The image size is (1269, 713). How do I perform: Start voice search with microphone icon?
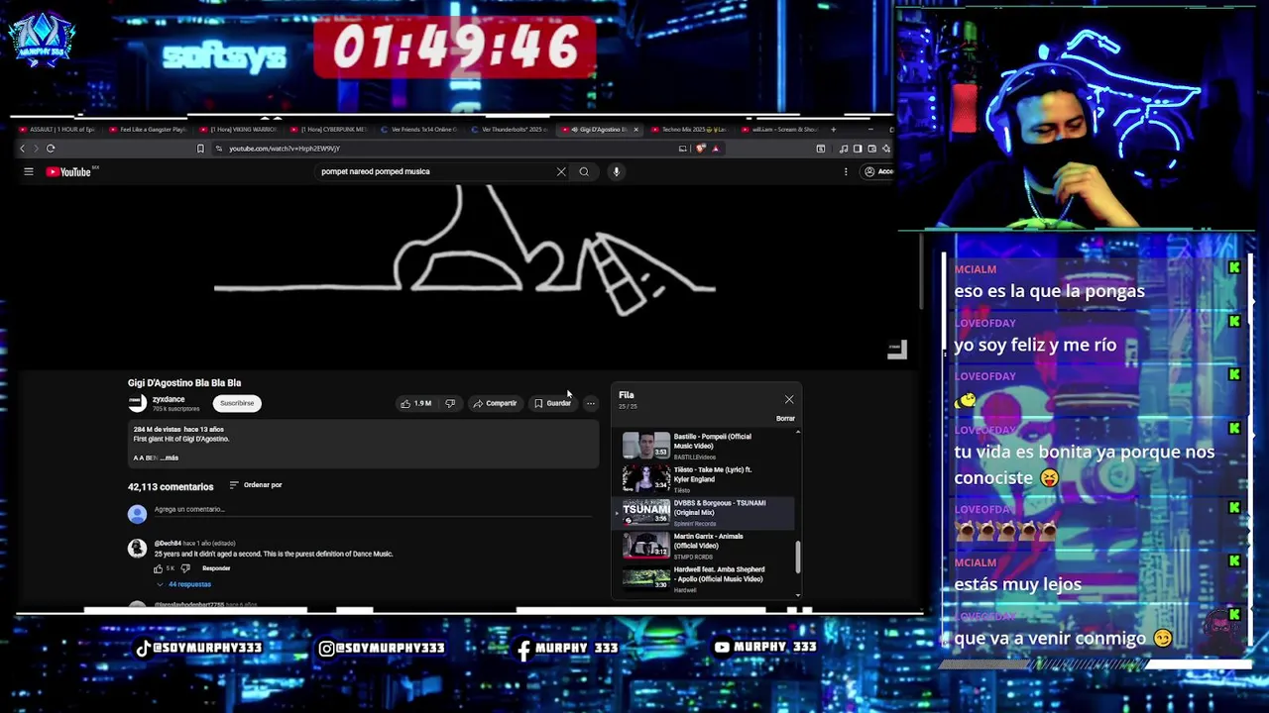(616, 172)
